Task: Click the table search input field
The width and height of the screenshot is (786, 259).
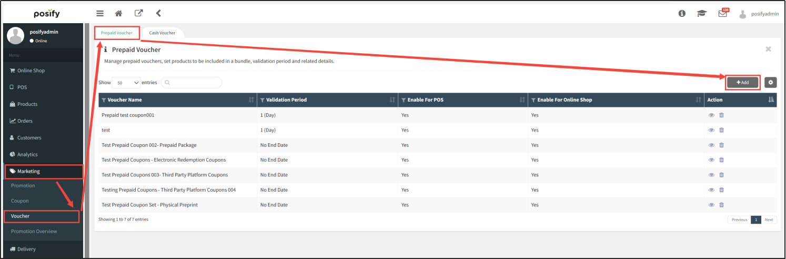Action: (192, 83)
